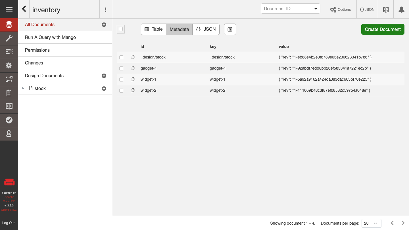This screenshot has height=230, width=409.
Task: Open the widget-2 document id
Action: (148, 90)
